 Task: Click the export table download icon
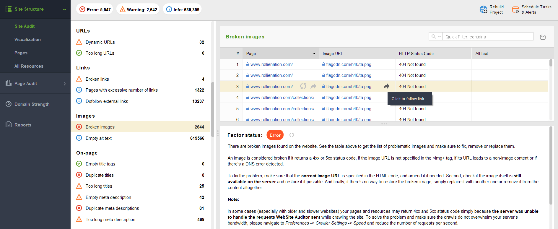click(543, 37)
